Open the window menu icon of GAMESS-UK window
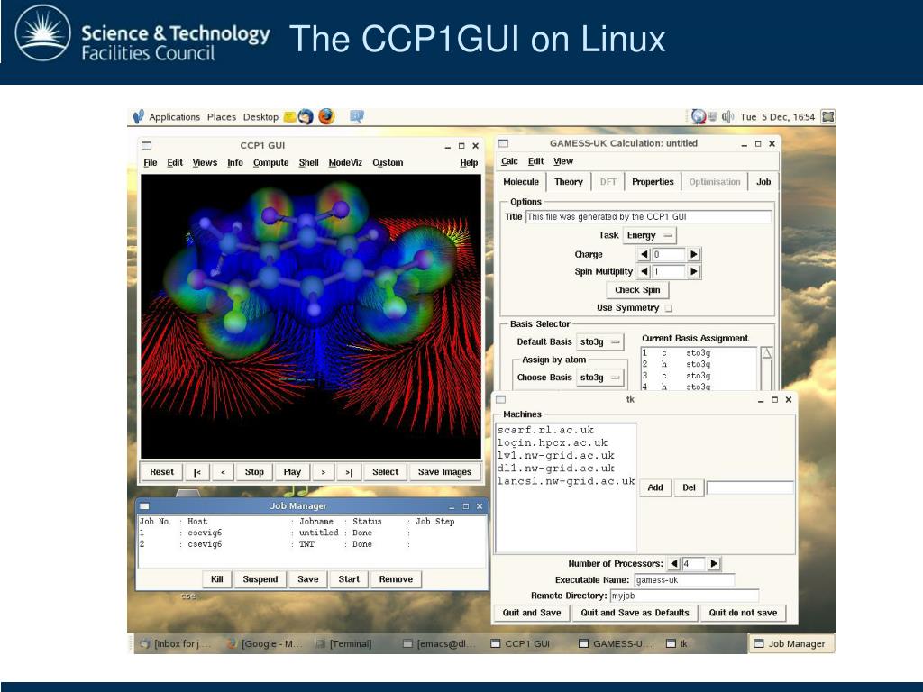Screen dimensions: 923x692 coord(503,143)
